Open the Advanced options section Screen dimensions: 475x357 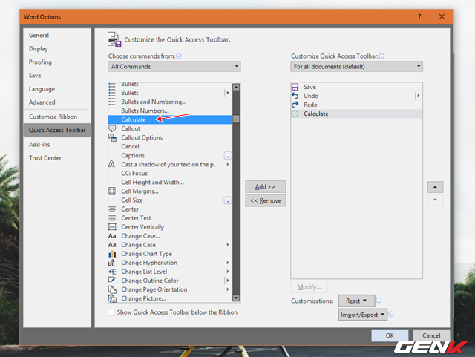click(x=42, y=102)
